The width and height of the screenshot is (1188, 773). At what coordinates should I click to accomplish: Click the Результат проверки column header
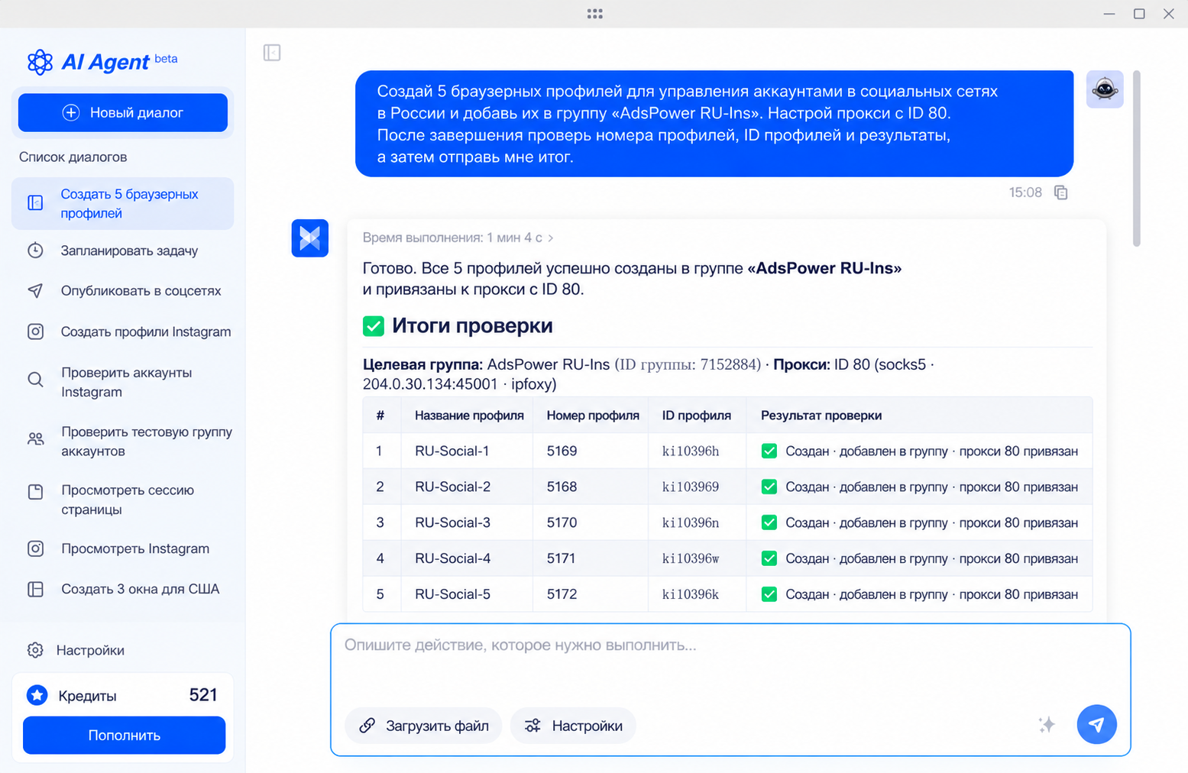pyautogui.click(x=821, y=416)
